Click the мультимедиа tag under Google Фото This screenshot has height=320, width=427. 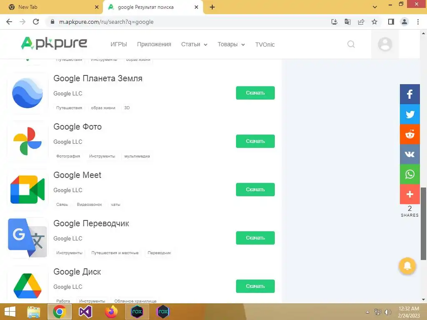pyautogui.click(x=137, y=156)
